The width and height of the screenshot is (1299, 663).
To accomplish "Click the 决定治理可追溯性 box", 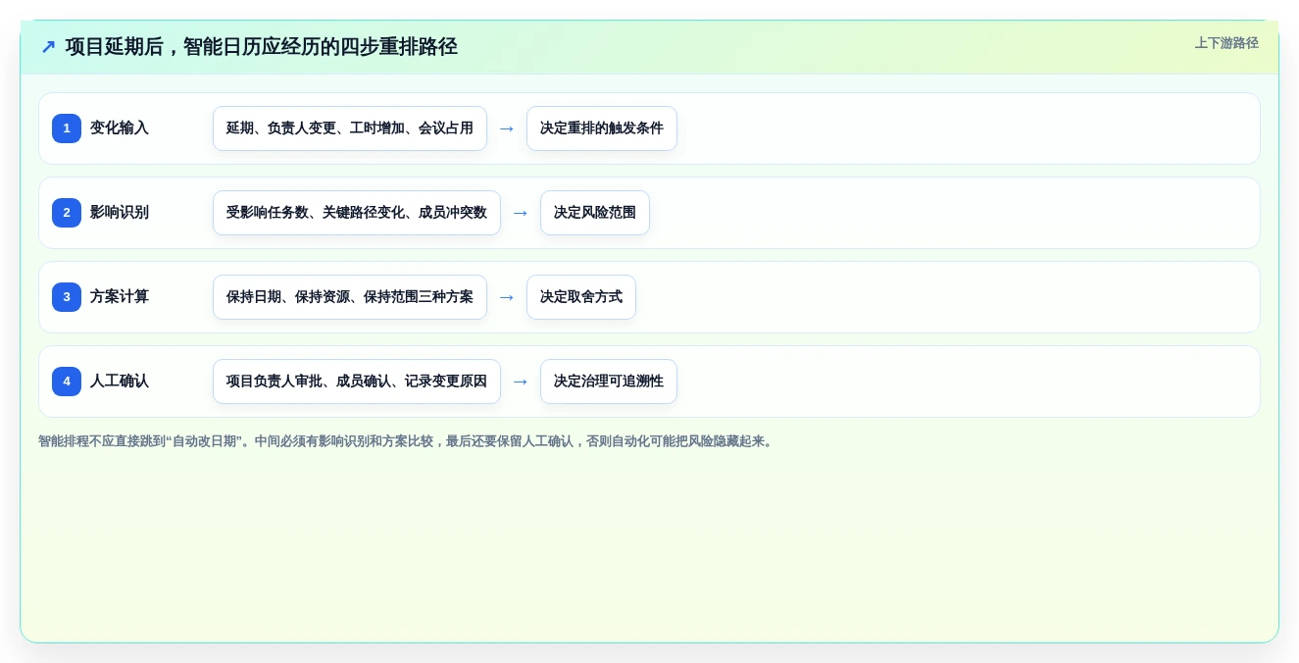I will pos(609,382).
